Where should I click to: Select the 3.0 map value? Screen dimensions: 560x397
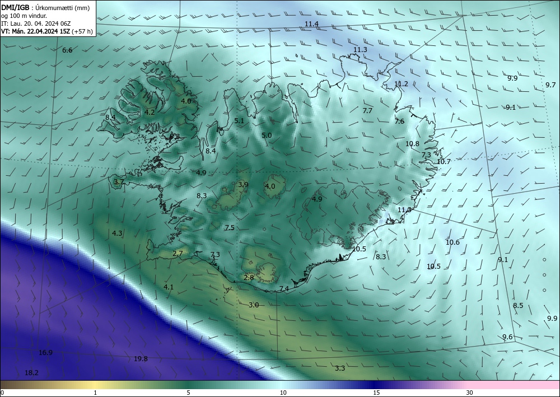coord(254,305)
